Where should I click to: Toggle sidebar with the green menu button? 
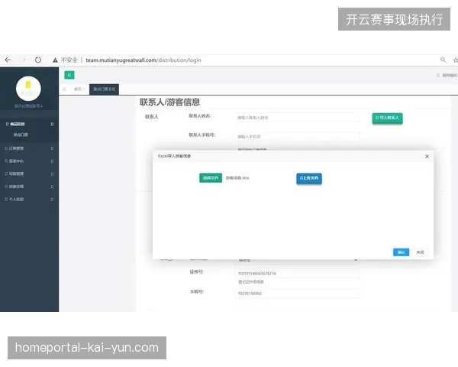click(69, 75)
